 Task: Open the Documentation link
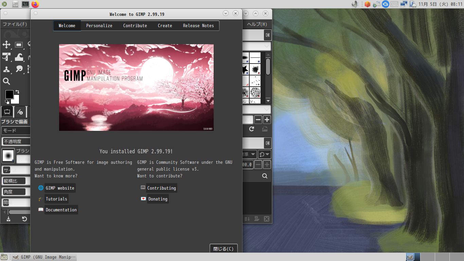(x=61, y=210)
